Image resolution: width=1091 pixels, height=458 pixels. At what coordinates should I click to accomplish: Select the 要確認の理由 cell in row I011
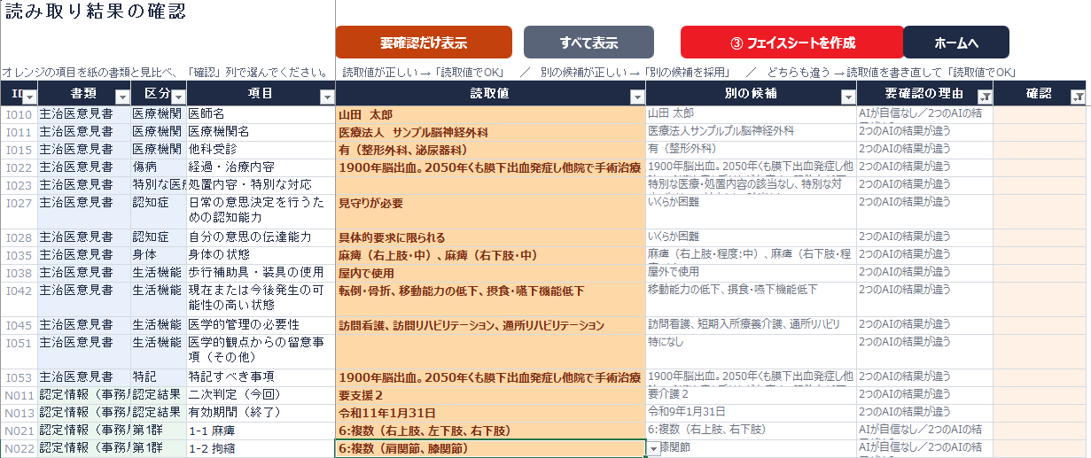(x=924, y=132)
